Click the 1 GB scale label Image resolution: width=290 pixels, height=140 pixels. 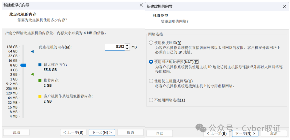[14, 79]
